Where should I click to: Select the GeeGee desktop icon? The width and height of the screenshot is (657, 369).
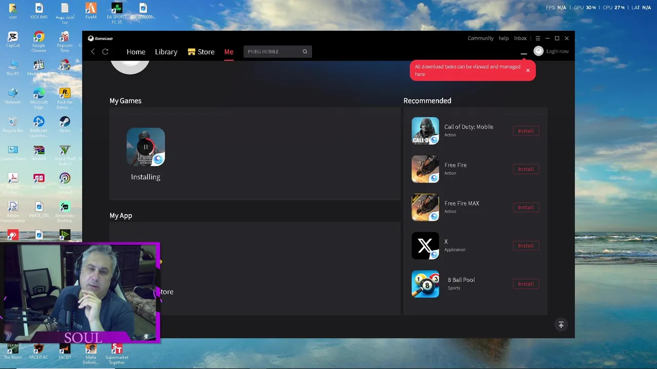[38, 181]
